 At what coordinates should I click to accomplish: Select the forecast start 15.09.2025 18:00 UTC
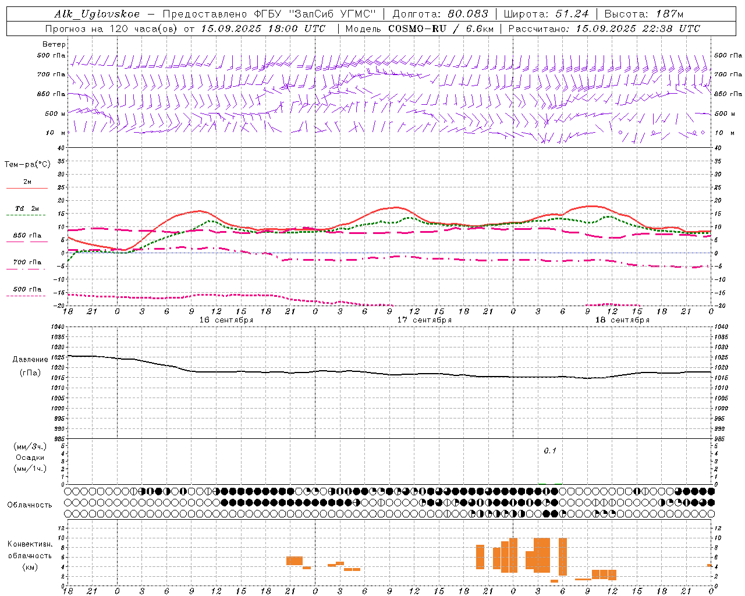(263, 29)
